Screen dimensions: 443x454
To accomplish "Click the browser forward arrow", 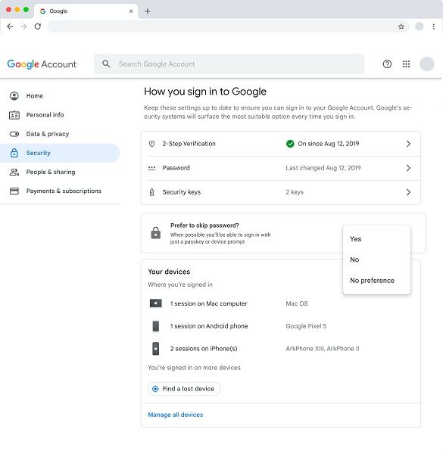I will [23, 26].
